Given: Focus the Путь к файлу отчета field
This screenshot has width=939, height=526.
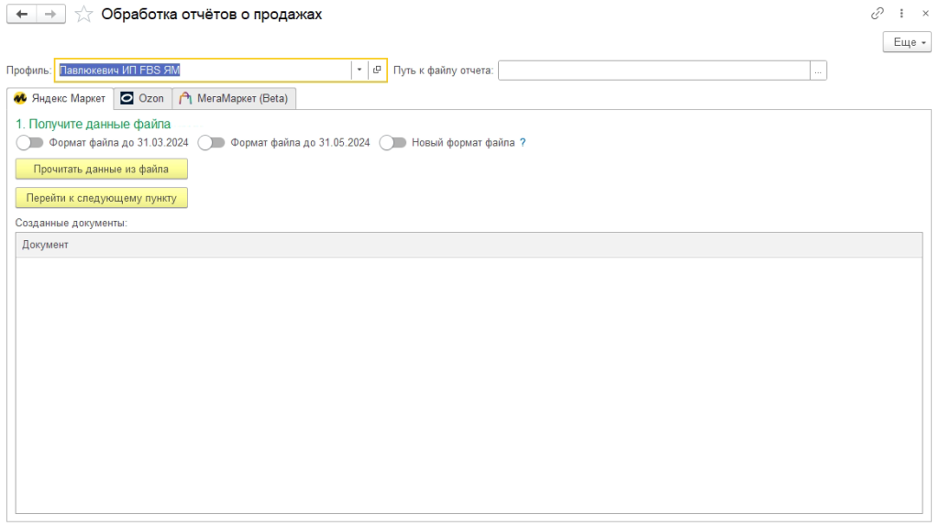Looking at the screenshot, I should [x=654, y=71].
